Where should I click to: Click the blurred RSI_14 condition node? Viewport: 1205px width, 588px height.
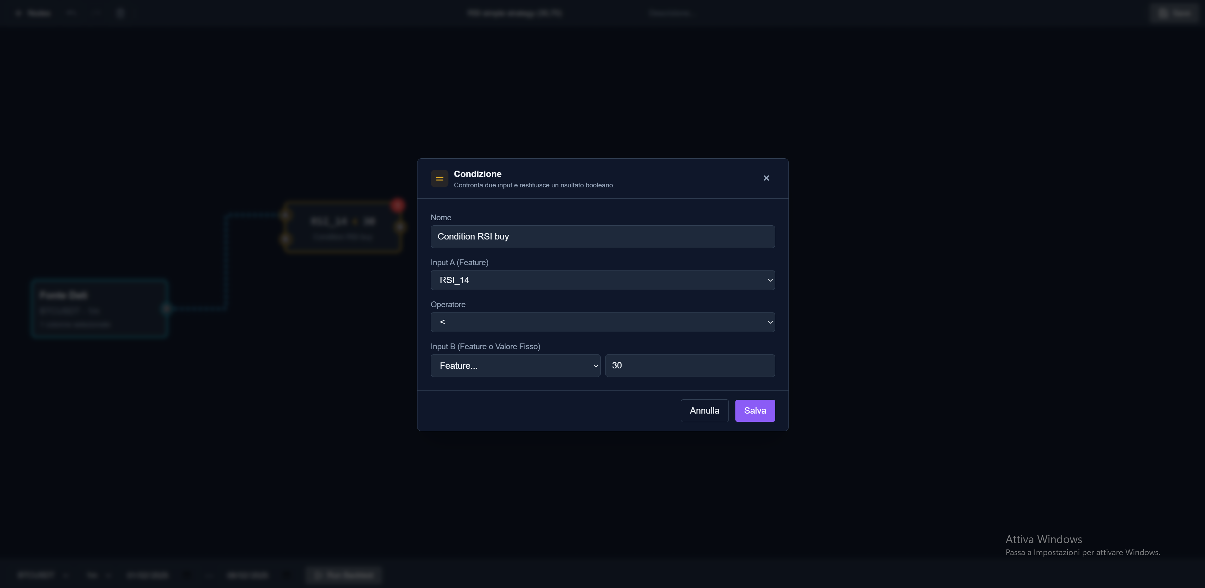(343, 228)
